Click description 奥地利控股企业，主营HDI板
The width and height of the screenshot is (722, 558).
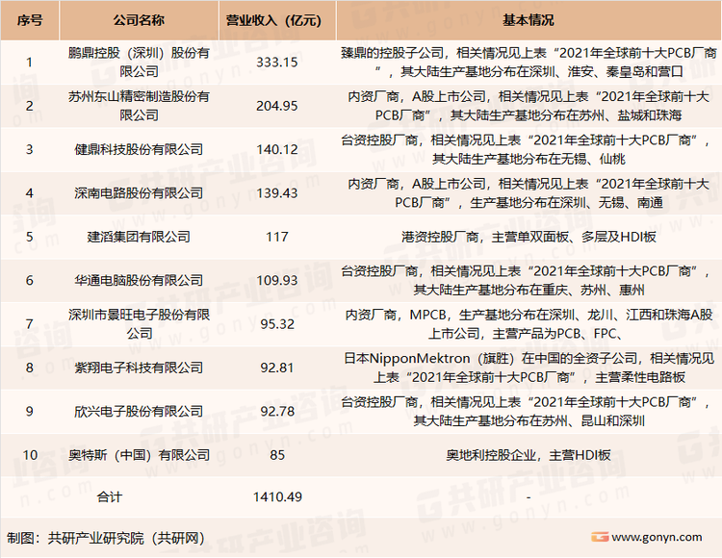coord(529,455)
